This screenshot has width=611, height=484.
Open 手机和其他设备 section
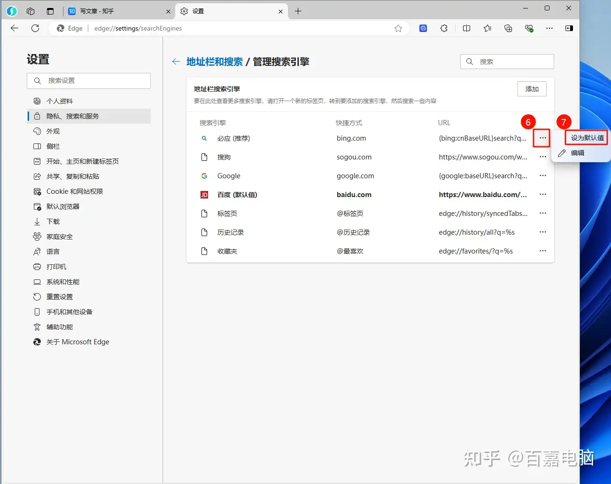click(x=89, y=312)
